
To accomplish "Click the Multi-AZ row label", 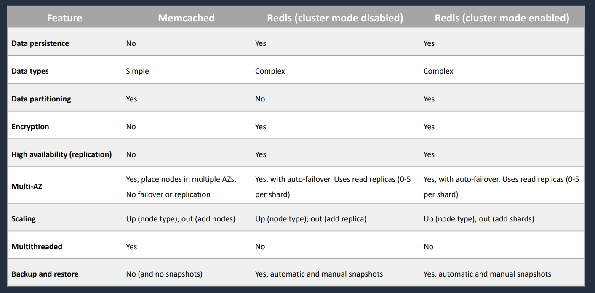I will point(27,186).
